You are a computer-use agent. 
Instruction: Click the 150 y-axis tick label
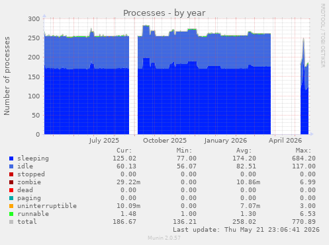pyautogui.click(x=34, y=77)
